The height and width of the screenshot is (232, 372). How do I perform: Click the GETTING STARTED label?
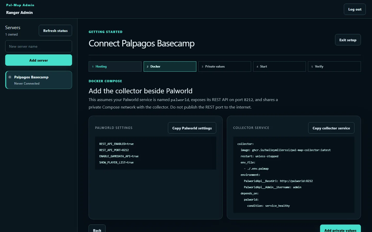point(105,32)
